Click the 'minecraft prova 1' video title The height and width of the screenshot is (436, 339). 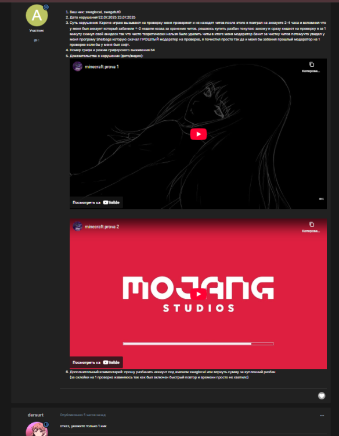[102, 67]
